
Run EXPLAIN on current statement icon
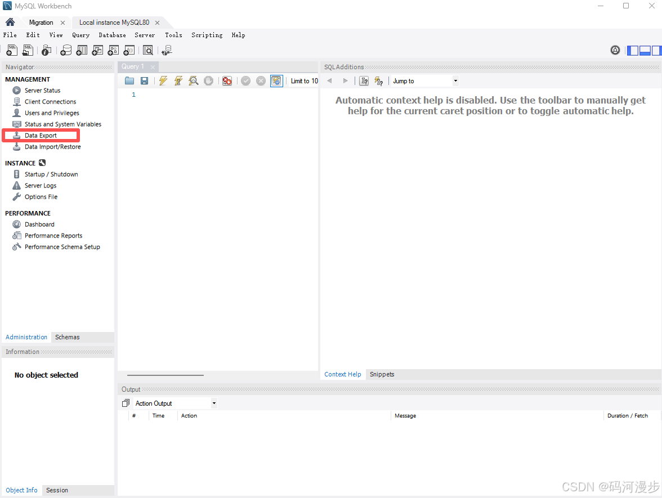(x=194, y=80)
